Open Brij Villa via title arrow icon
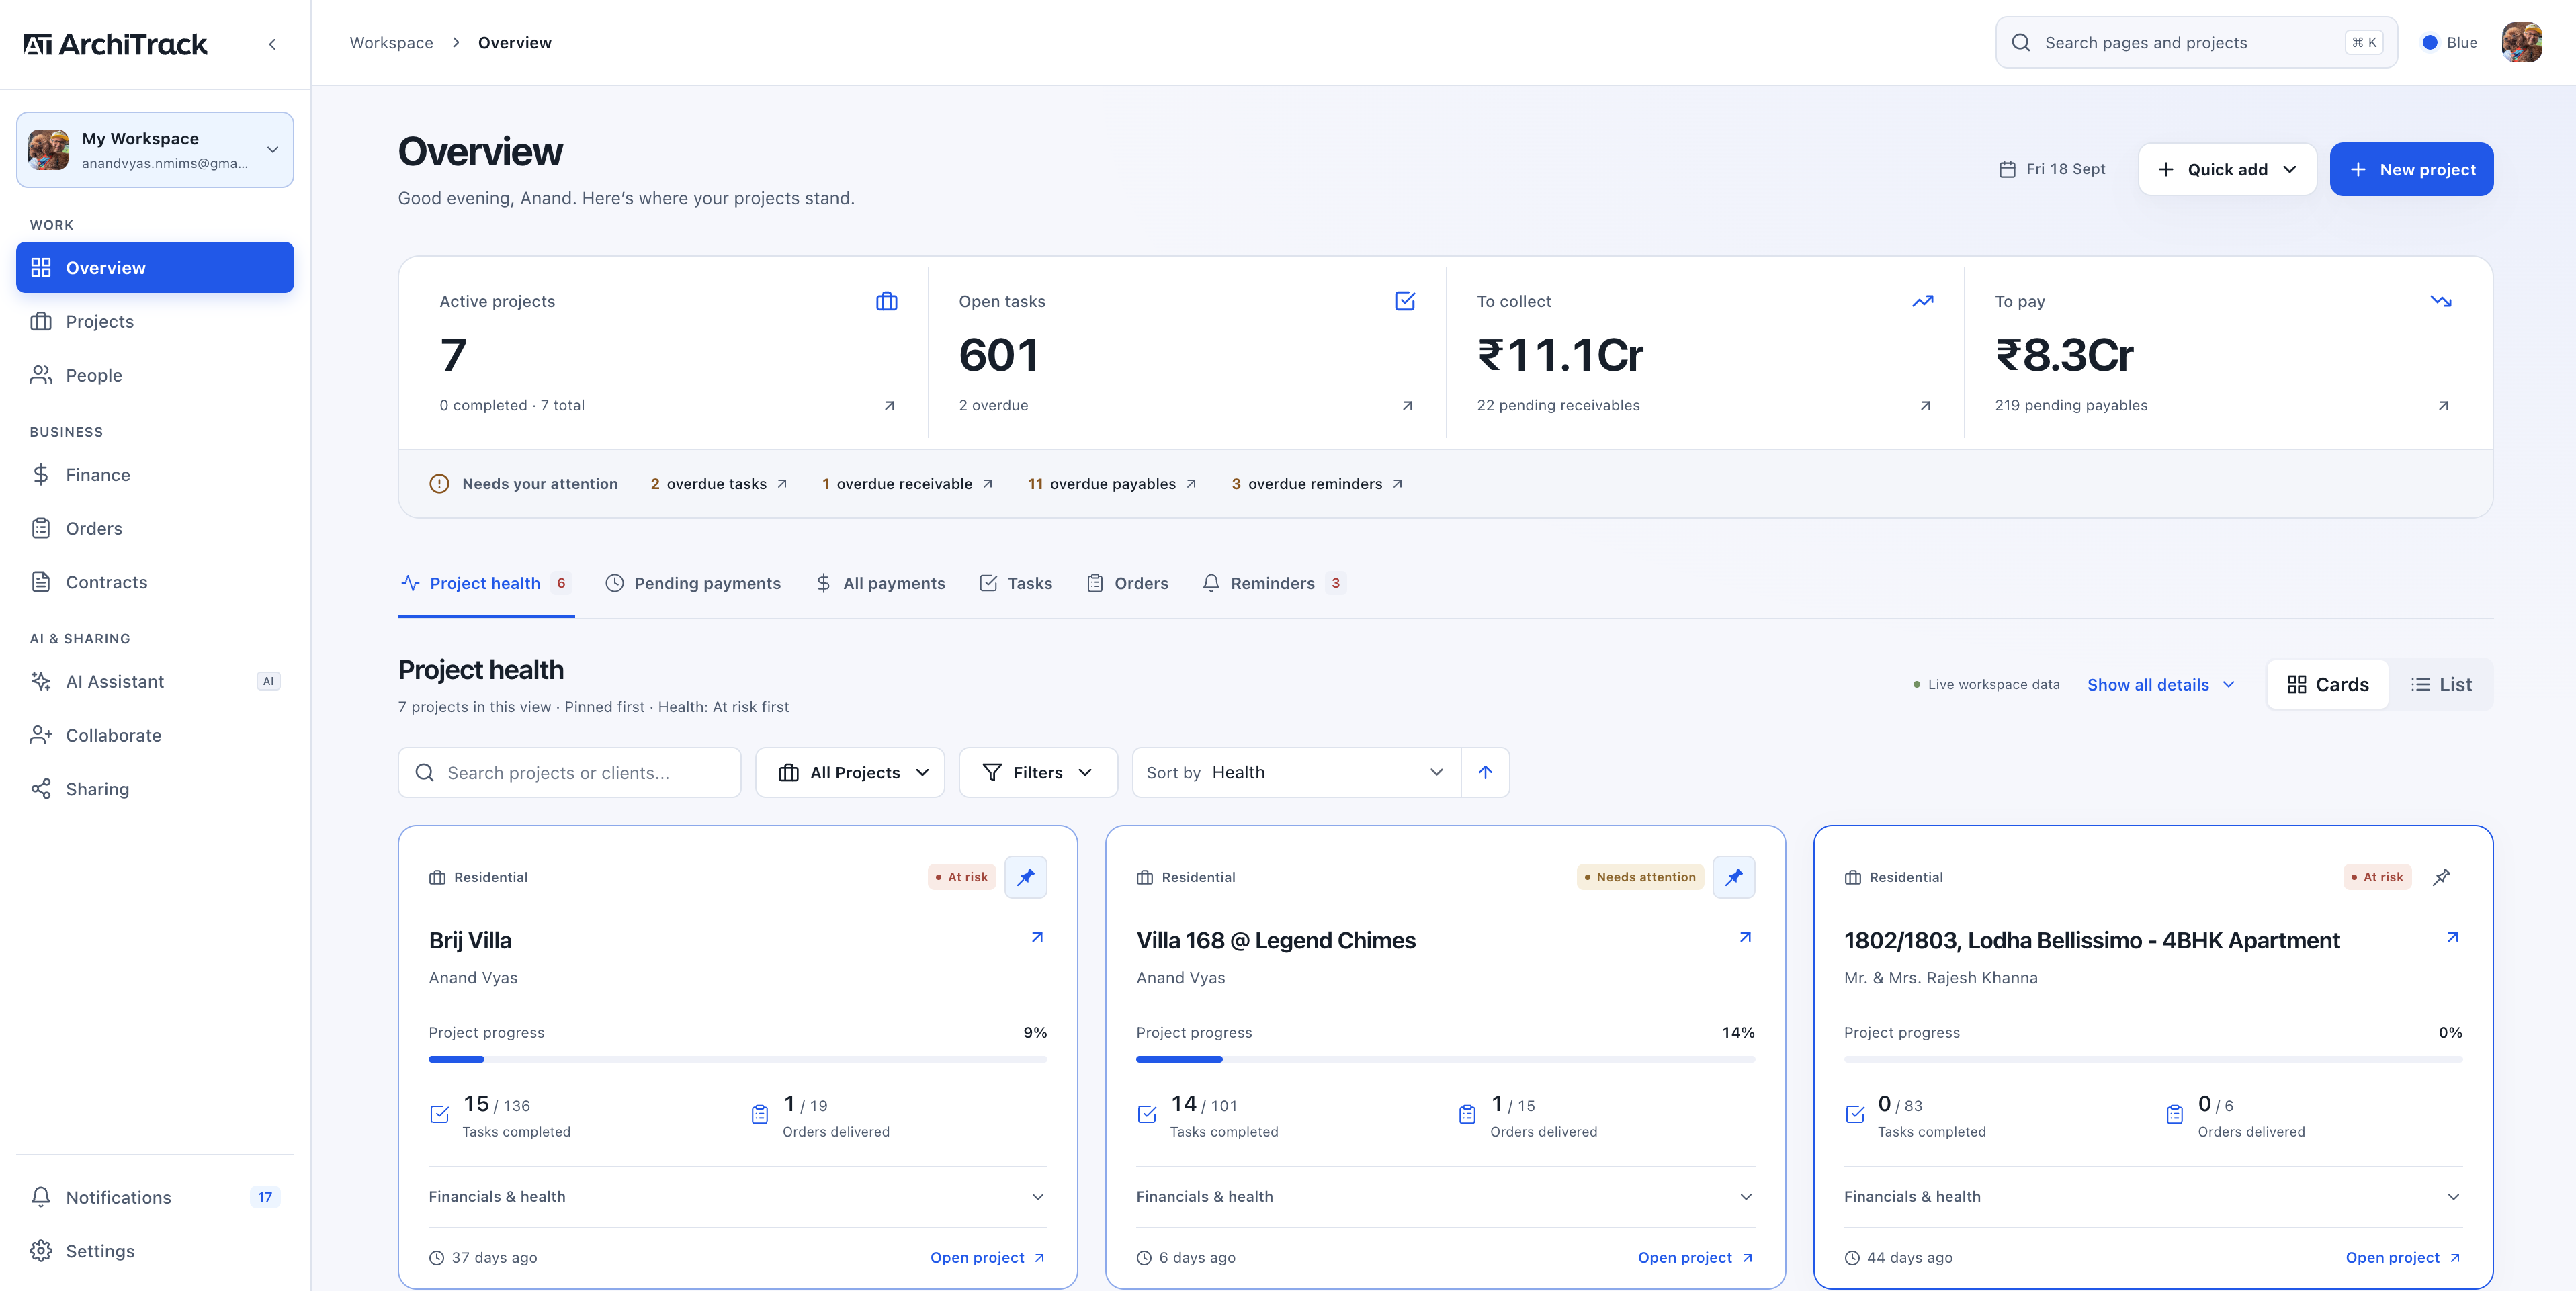 pyautogui.click(x=1037, y=937)
